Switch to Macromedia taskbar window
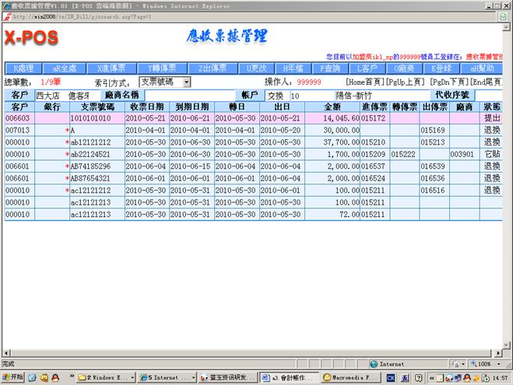Image resolution: width=513 pixels, height=385 pixels. click(345, 377)
